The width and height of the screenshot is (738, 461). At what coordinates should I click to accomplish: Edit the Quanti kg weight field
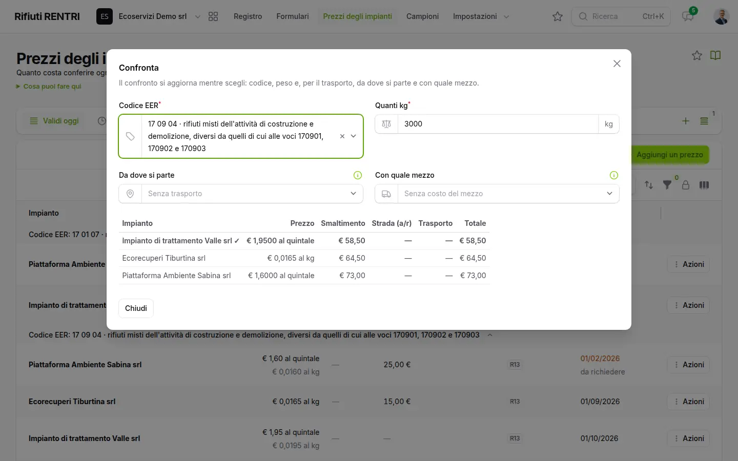point(498,124)
